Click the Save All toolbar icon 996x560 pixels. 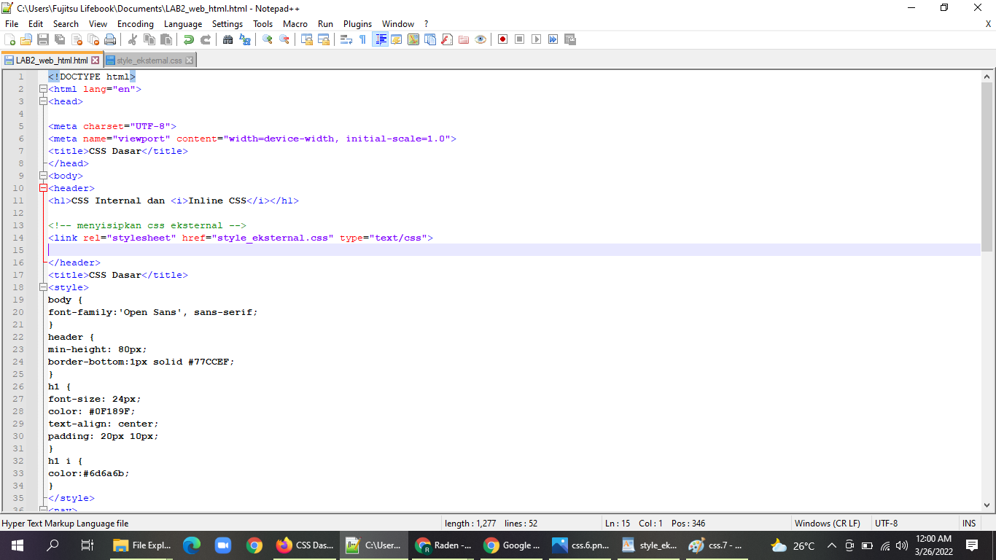60,39
